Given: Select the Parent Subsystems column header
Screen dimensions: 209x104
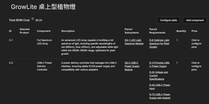Looking at the screenshot, I should [x=132, y=31].
